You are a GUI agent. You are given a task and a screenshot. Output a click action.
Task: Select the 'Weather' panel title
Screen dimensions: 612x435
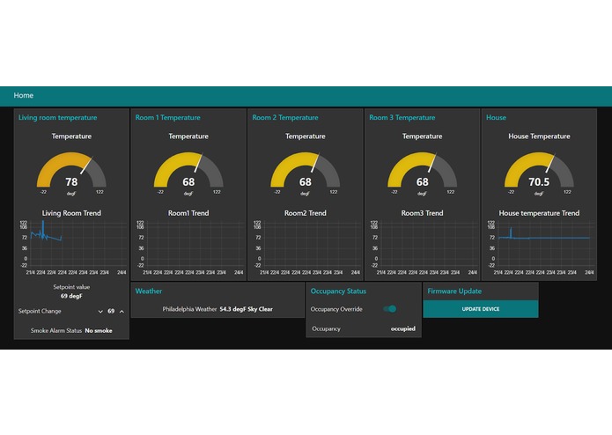click(149, 291)
